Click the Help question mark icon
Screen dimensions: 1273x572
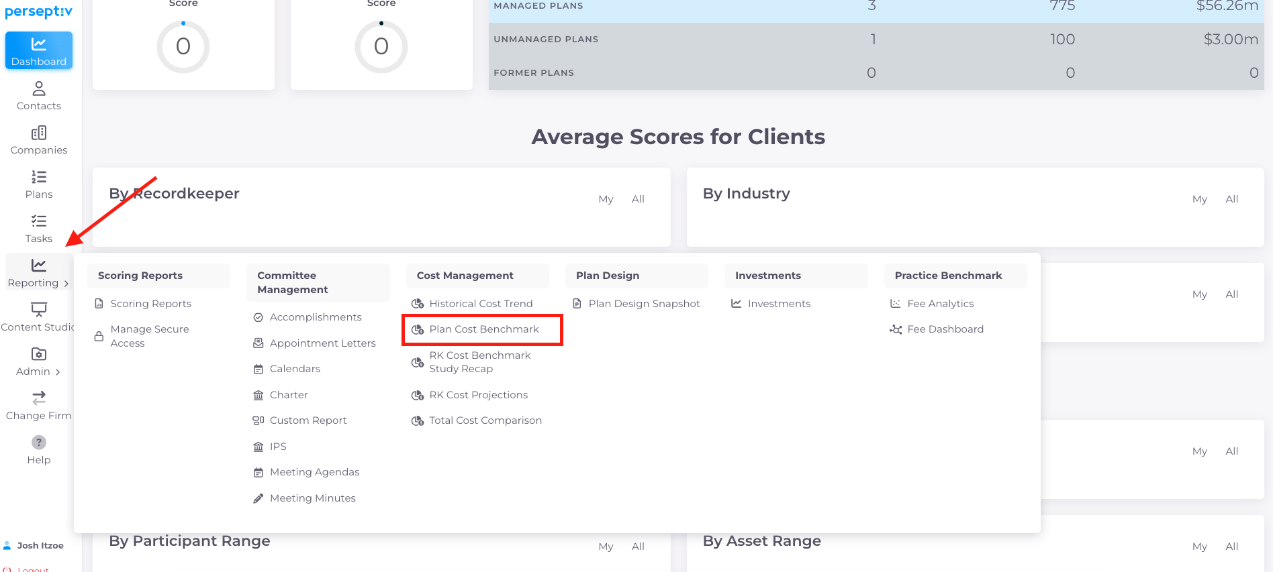coord(39,443)
